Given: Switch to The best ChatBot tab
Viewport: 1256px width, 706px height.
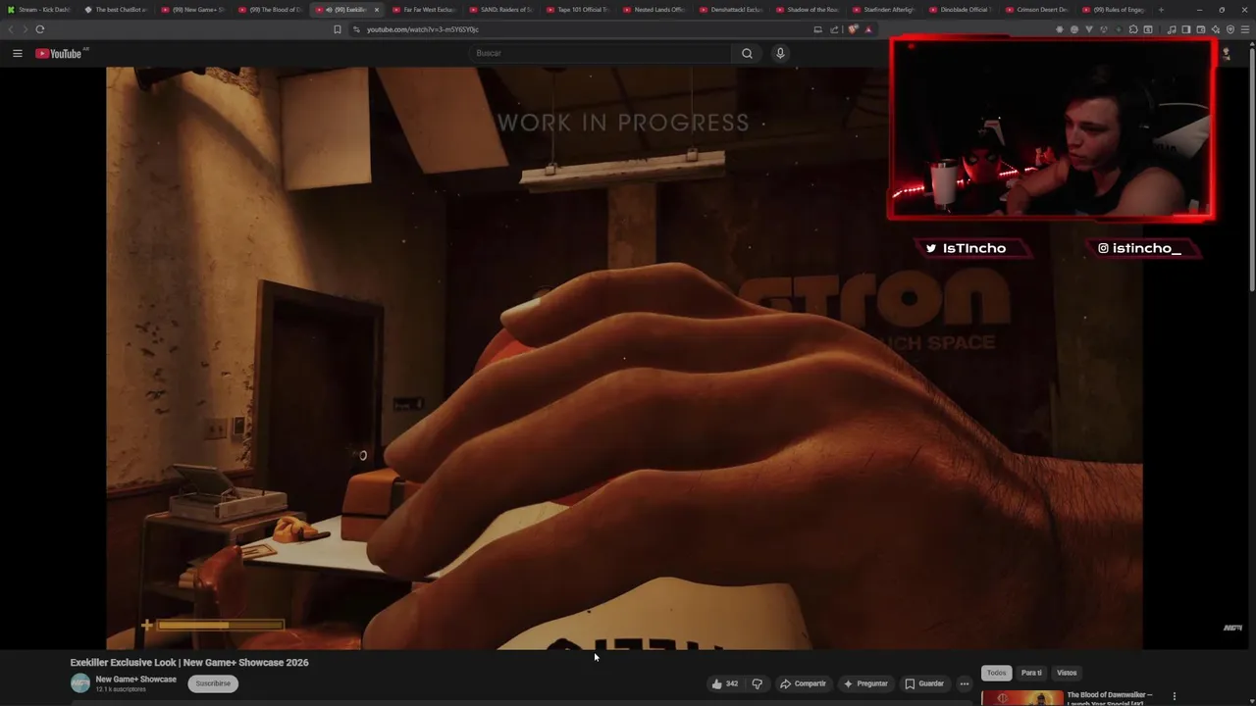Looking at the screenshot, I should [116, 10].
